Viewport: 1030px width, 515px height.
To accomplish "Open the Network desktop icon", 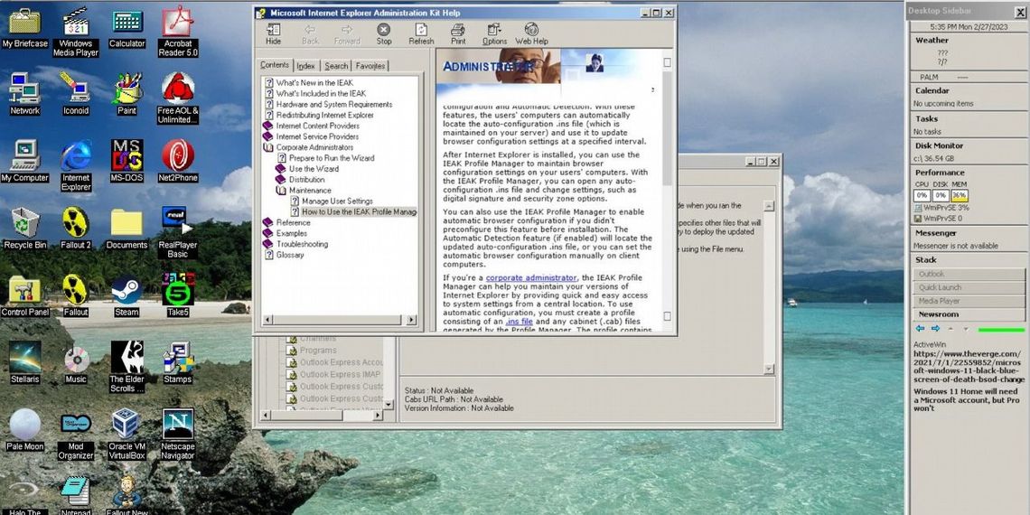I will [x=25, y=95].
